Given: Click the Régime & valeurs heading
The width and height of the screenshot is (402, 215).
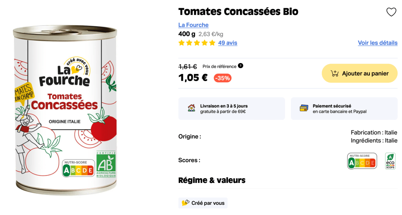Looking at the screenshot, I should tap(212, 180).
